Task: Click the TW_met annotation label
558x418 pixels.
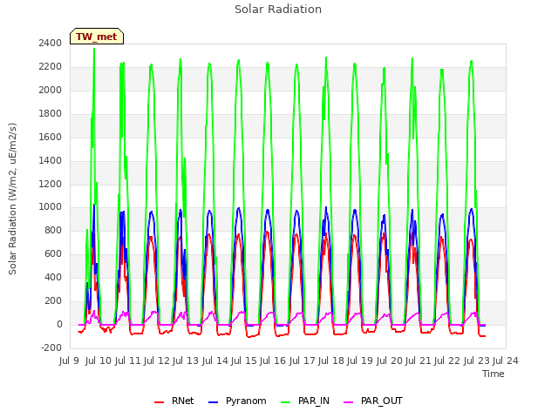Action: pos(97,37)
